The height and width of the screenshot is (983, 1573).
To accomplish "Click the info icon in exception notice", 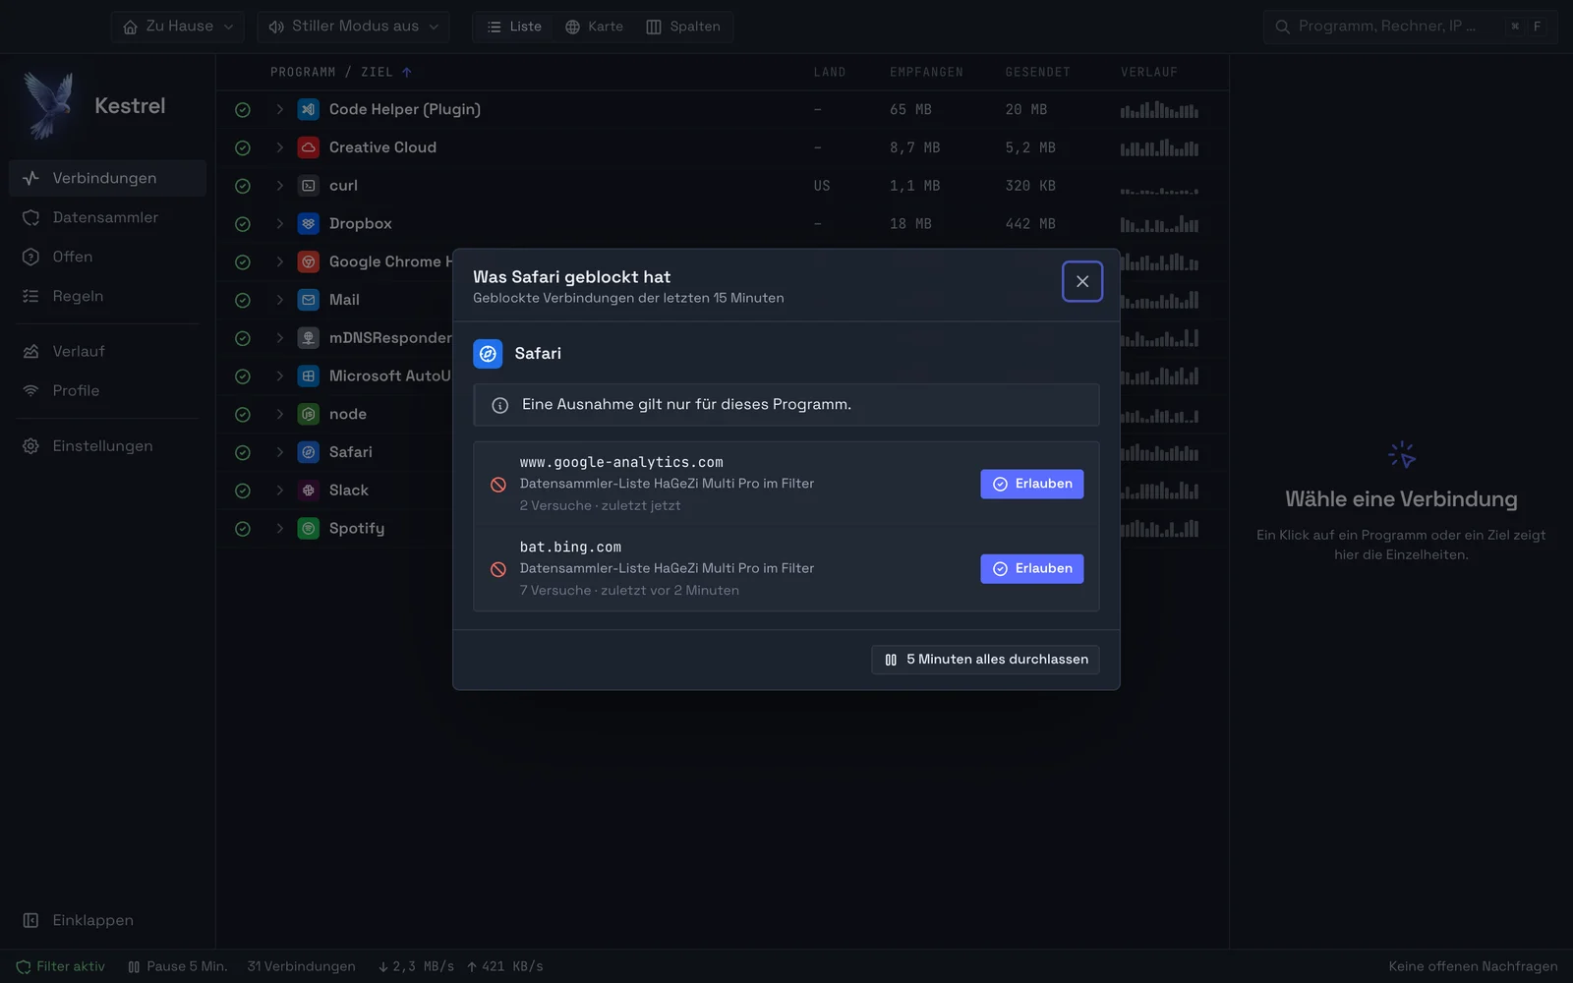I will (499, 405).
